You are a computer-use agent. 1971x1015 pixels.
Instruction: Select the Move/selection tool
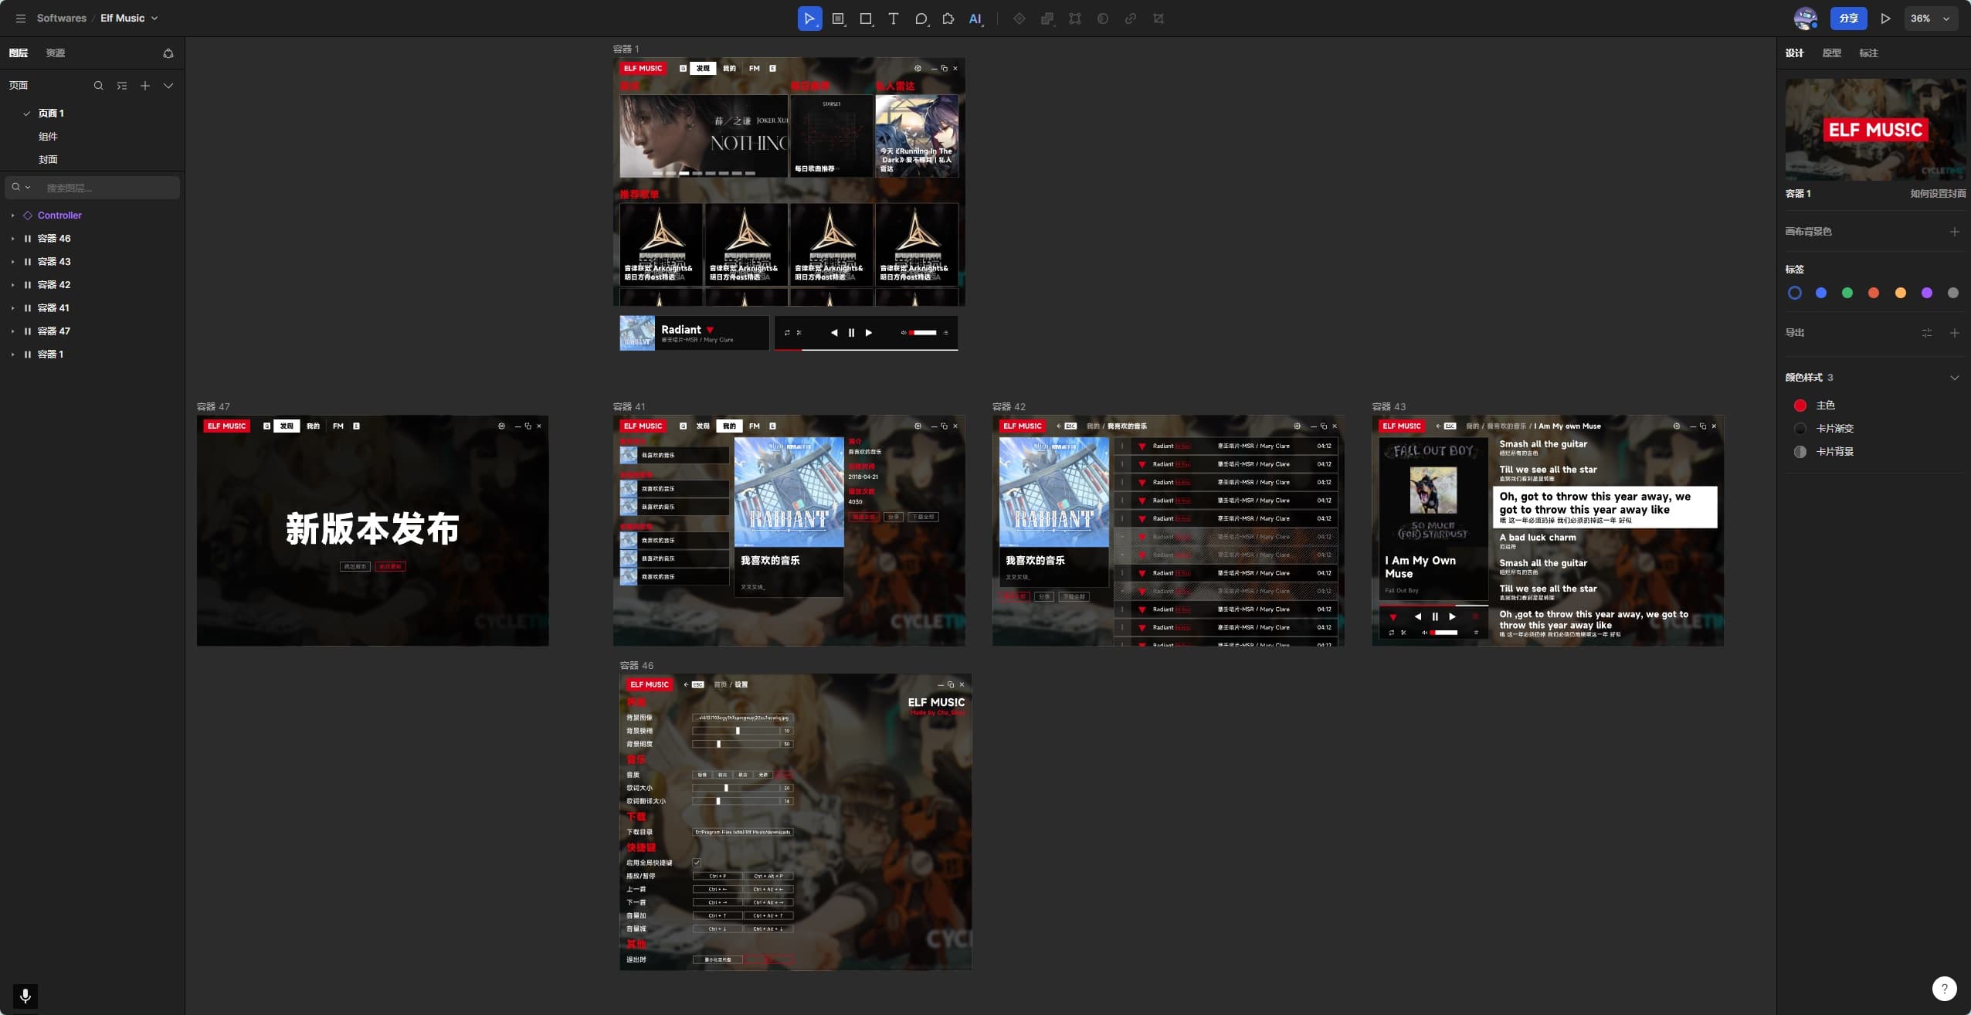pos(809,19)
